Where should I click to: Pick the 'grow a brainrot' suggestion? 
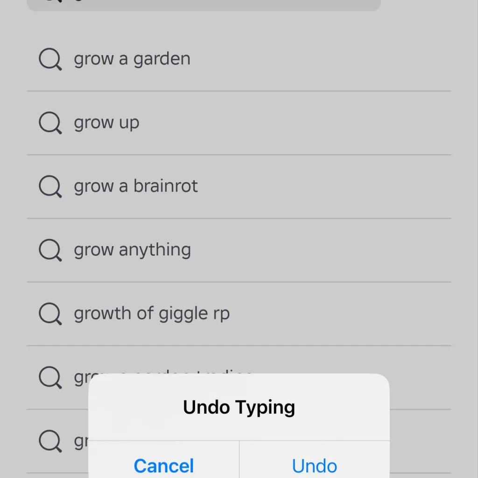click(x=136, y=186)
